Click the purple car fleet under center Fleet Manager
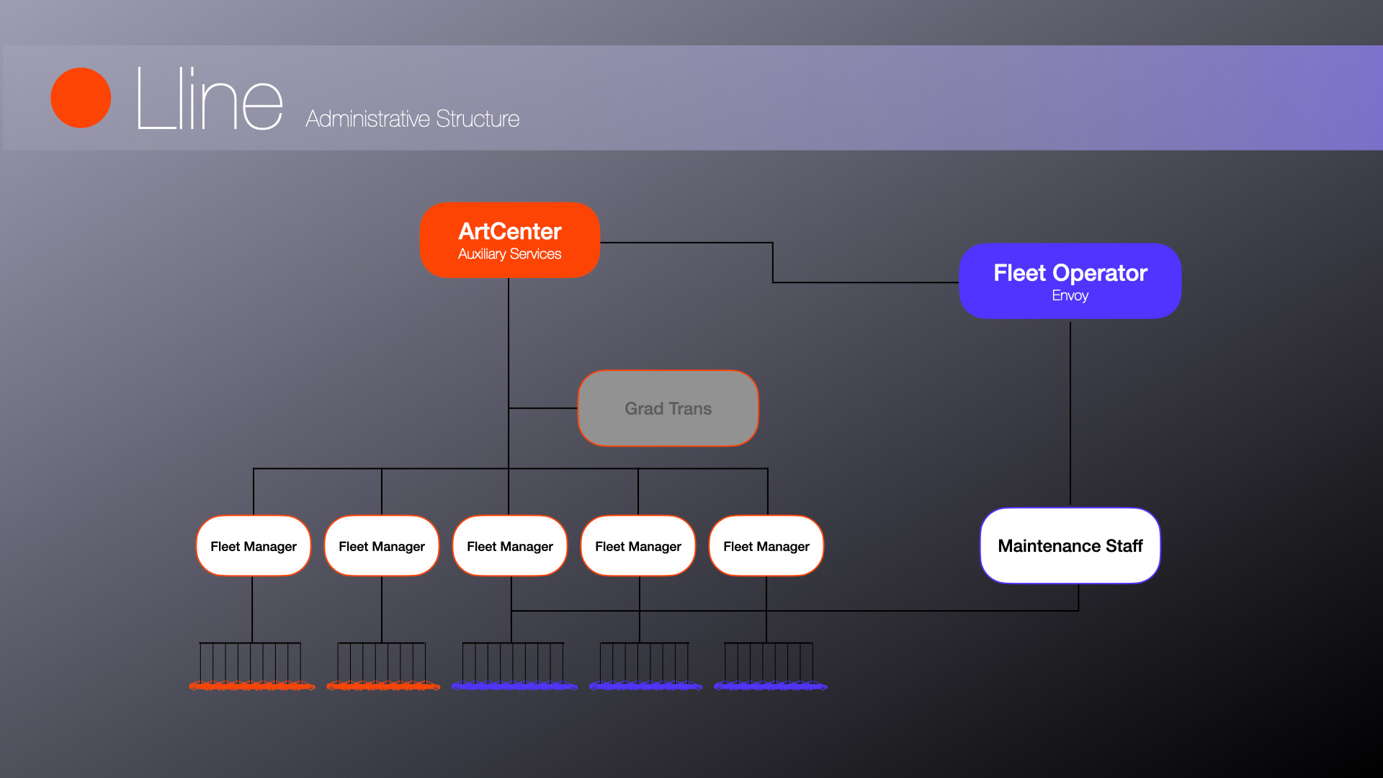The image size is (1383, 778). point(514,685)
